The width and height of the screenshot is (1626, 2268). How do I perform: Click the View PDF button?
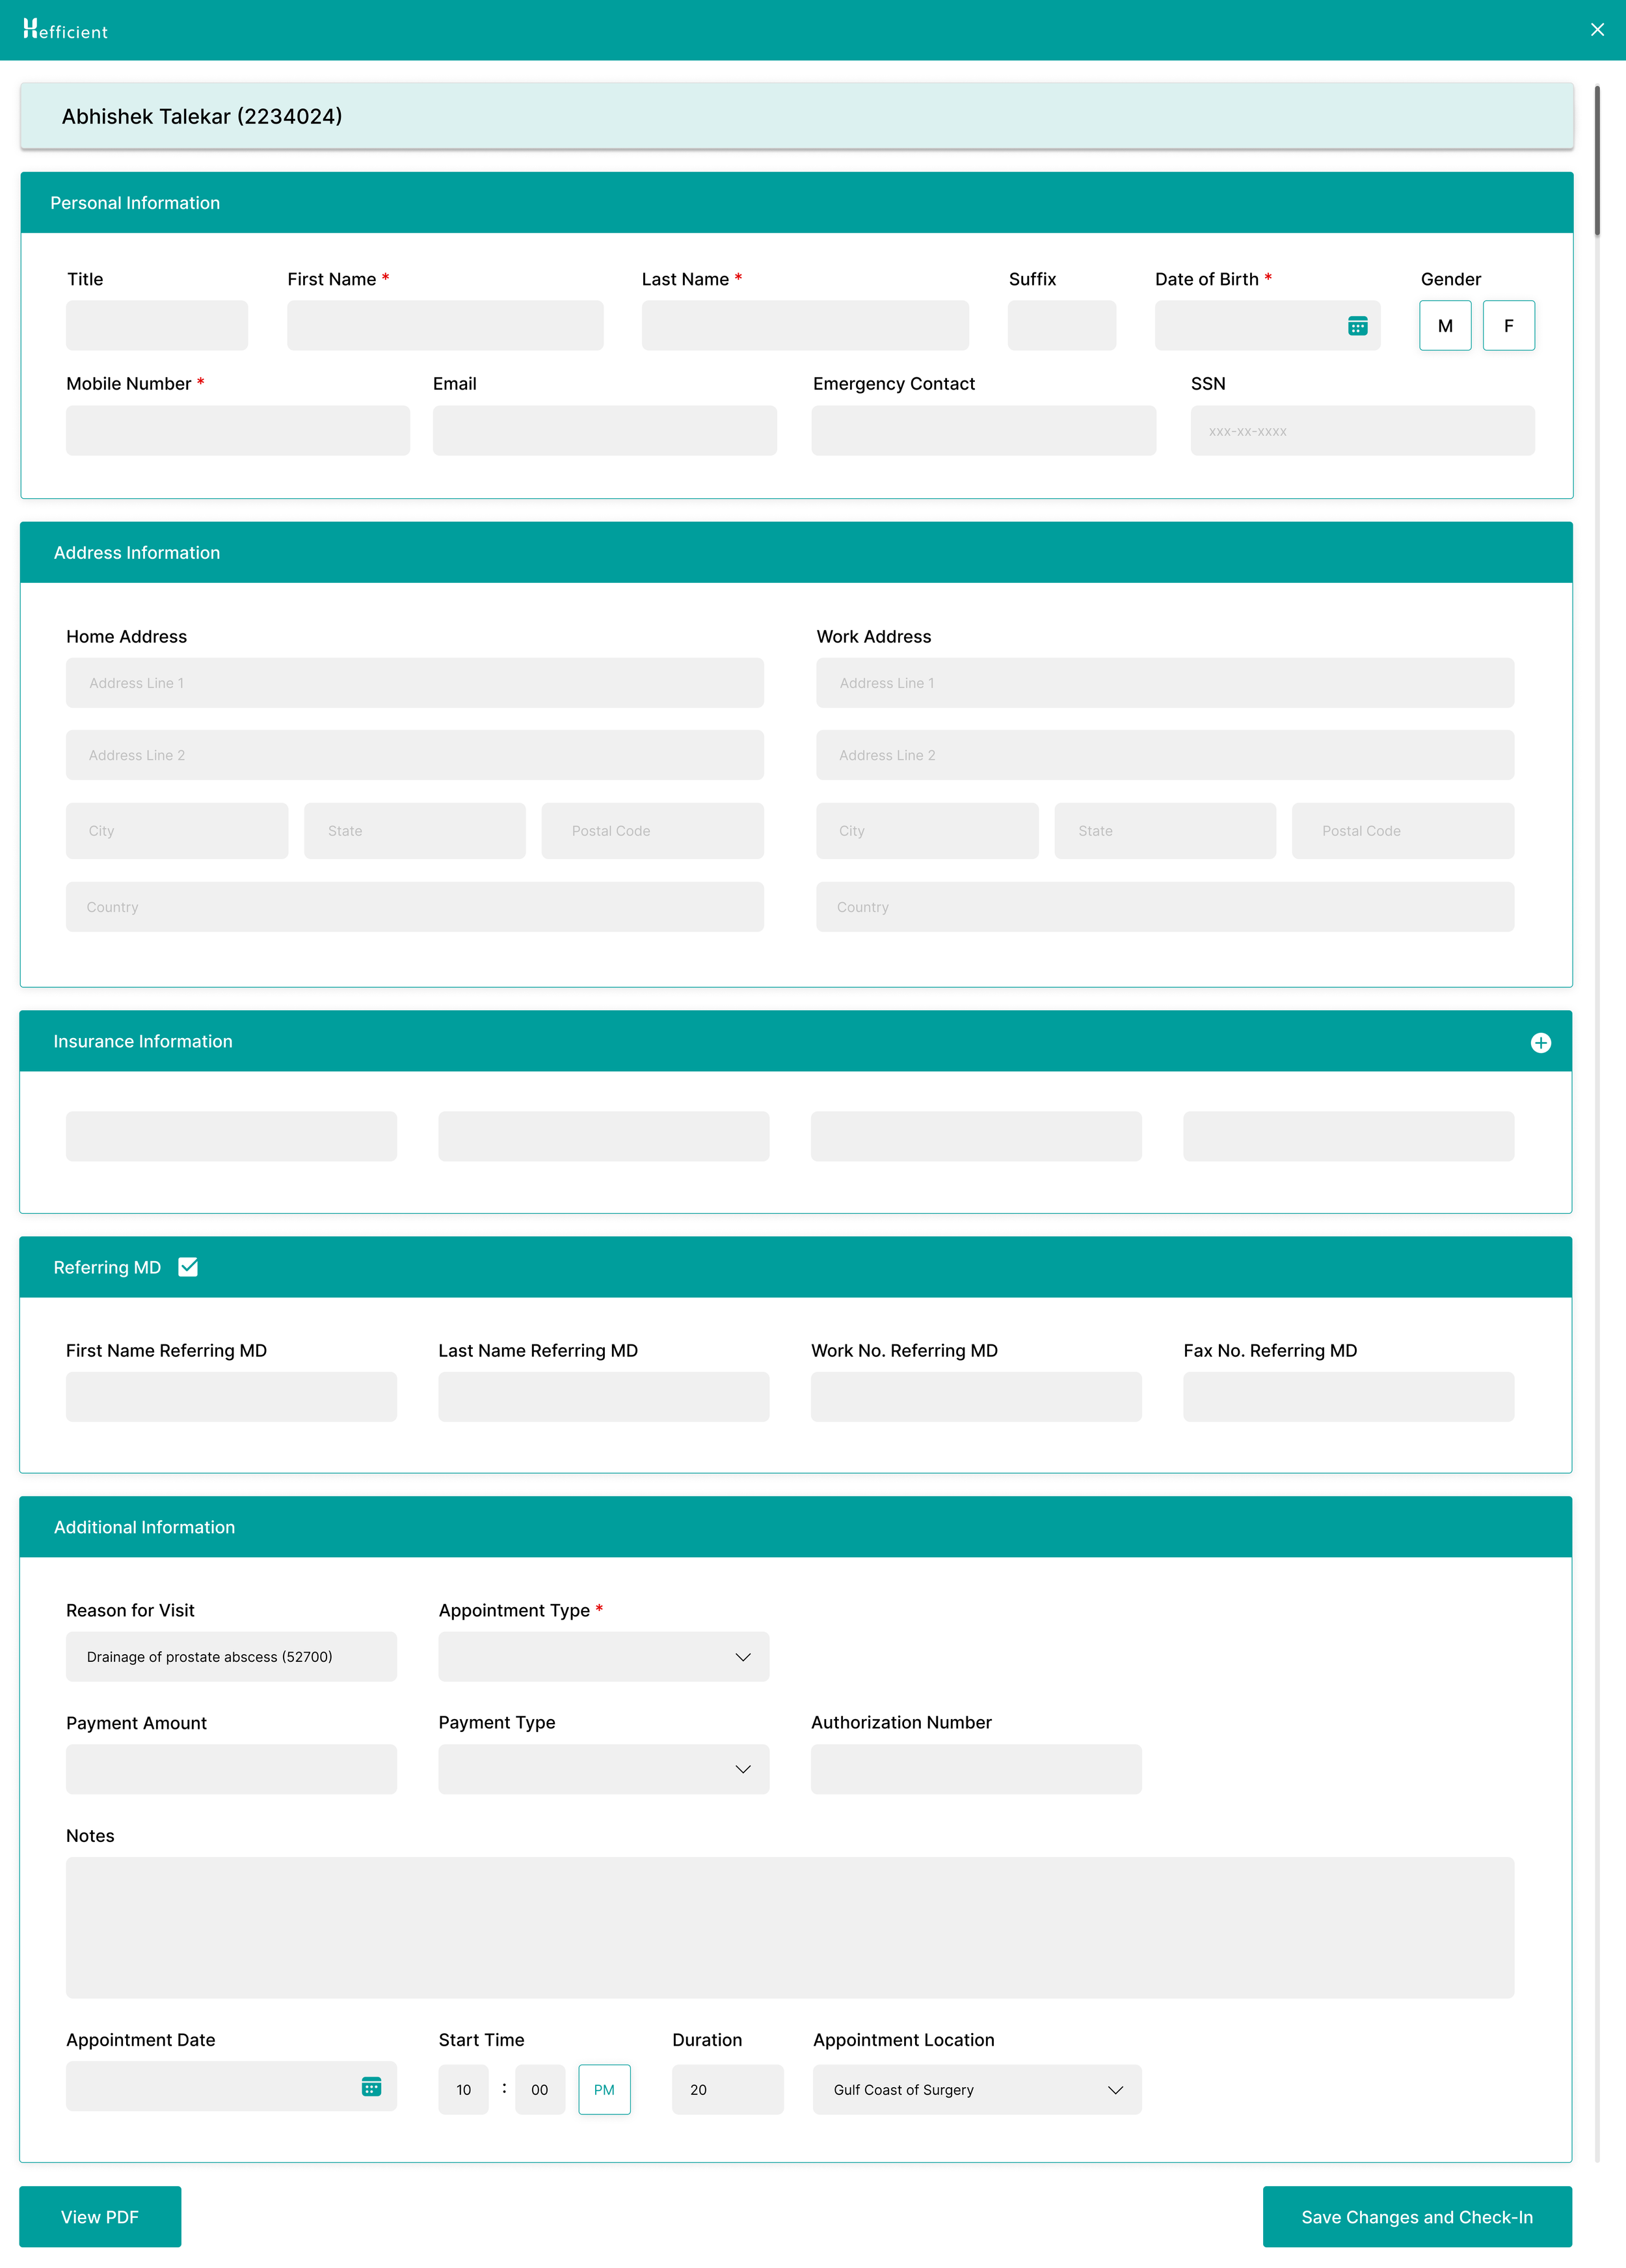pyautogui.click(x=100, y=2217)
